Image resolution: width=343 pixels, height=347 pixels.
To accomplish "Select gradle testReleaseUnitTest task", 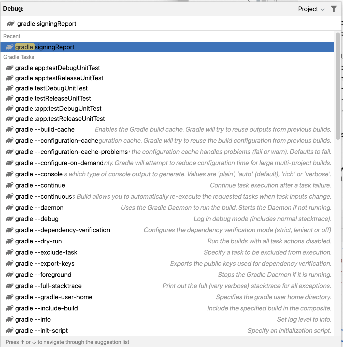I will [x=167, y=98].
